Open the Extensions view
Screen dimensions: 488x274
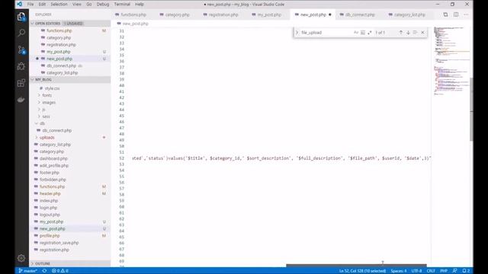click(x=21, y=83)
